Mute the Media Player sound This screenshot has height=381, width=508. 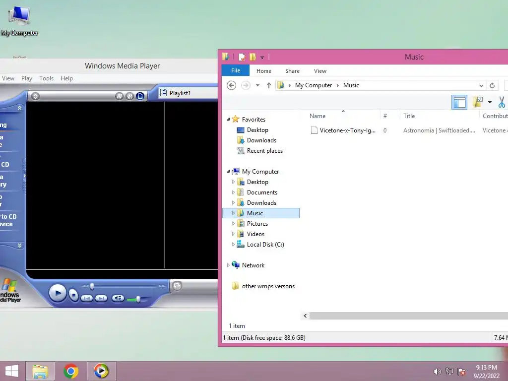pyautogui.click(x=118, y=298)
